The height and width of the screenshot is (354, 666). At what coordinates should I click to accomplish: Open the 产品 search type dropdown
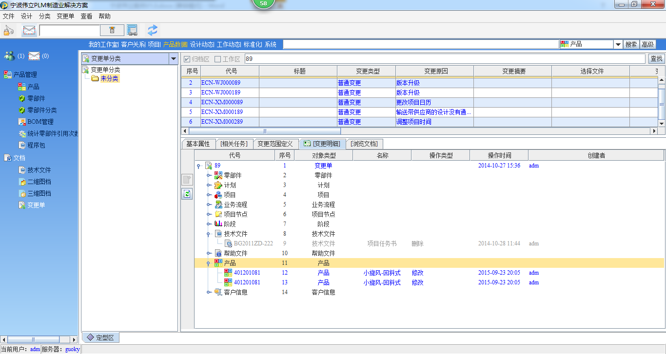[x=618, y=44]
